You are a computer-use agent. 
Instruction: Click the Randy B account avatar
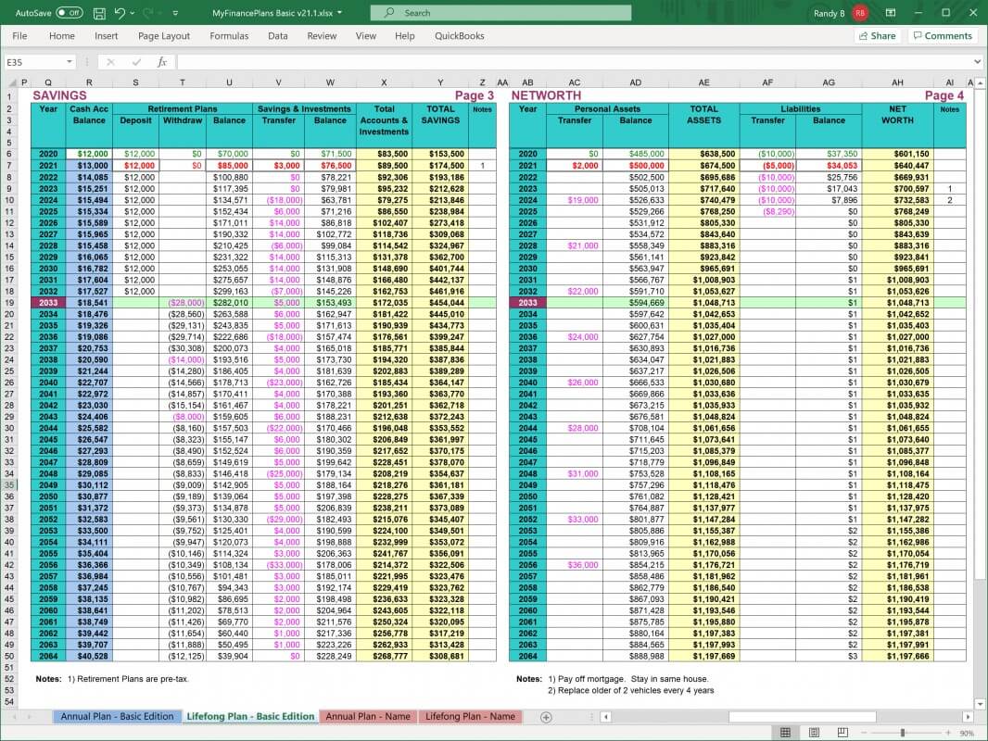(x=860, y=13)
